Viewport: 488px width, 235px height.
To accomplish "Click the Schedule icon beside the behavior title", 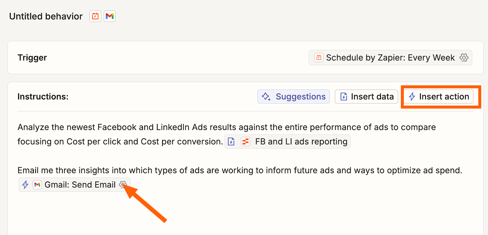I will 95,16.
